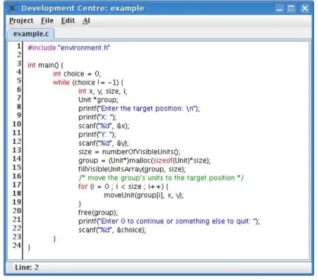
Task: Open the Project menu
Action: point(21,20)
